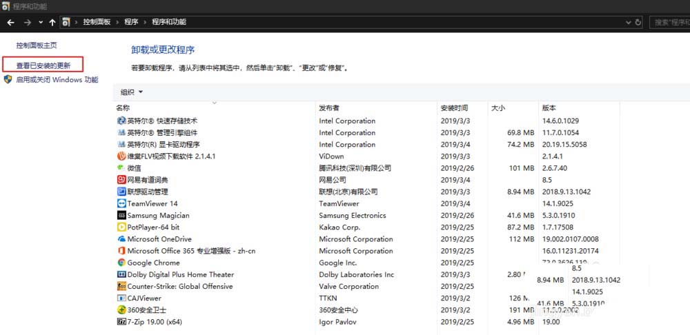Image resolution: width=690 pixels, height=335 pixels.
Task: Sort by 发布者 column header
Action: click(x=329, y=108)
